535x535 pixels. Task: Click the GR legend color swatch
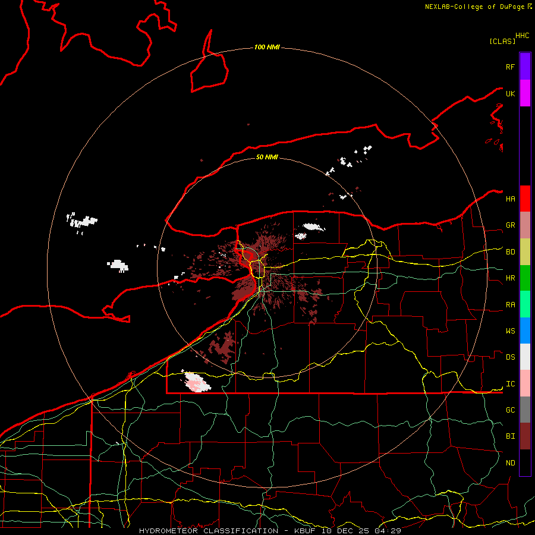coord(525,225)
